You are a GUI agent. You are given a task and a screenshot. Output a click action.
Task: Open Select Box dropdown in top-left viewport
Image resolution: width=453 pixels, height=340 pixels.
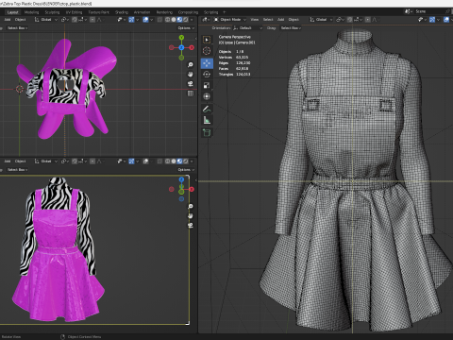(17, 28)
